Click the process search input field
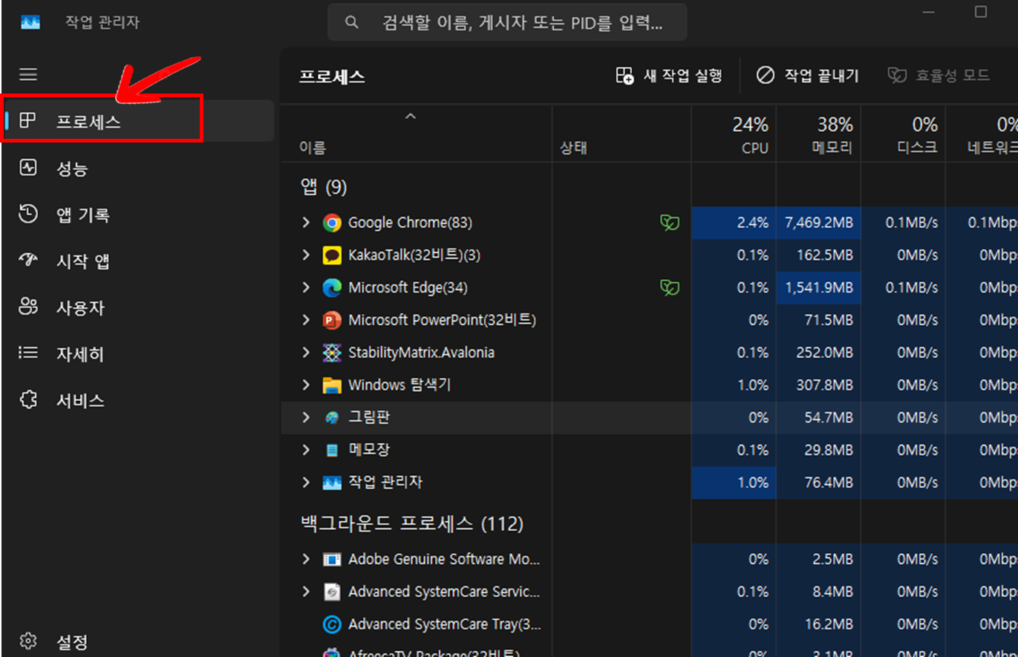 507,22
